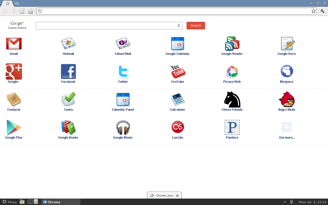This screenshot has height=205, width=328.
Task: Launch the YouTube icon
Action: (x=178, y=71)
